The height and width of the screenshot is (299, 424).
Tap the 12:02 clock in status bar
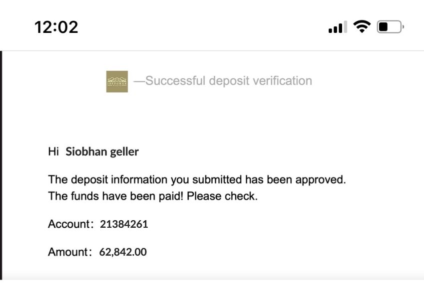click(56, 27)
